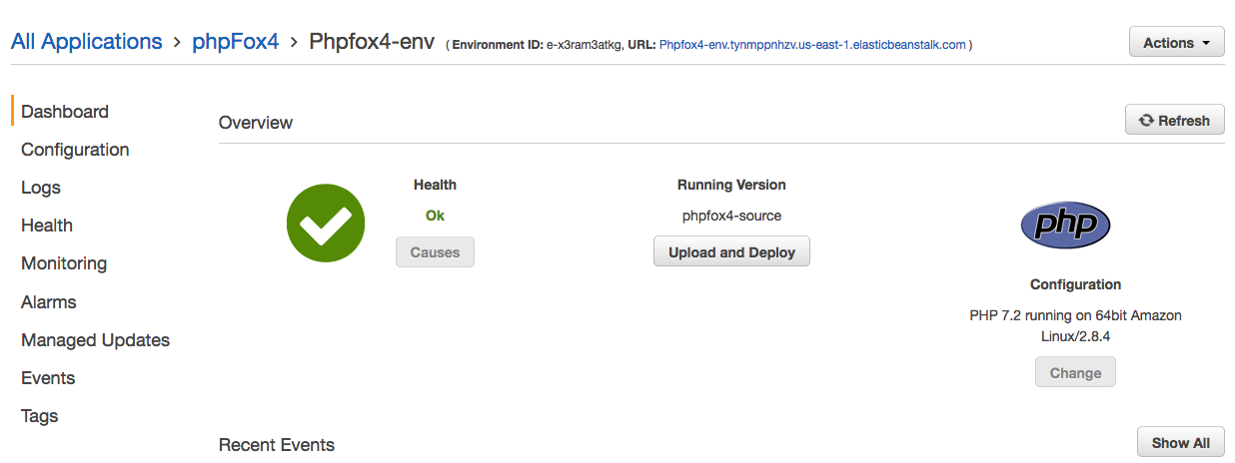Open the Phpfox4-env environment URL
The width and height of the screenshot is (1235, 463).
click(x=812, y=45)
